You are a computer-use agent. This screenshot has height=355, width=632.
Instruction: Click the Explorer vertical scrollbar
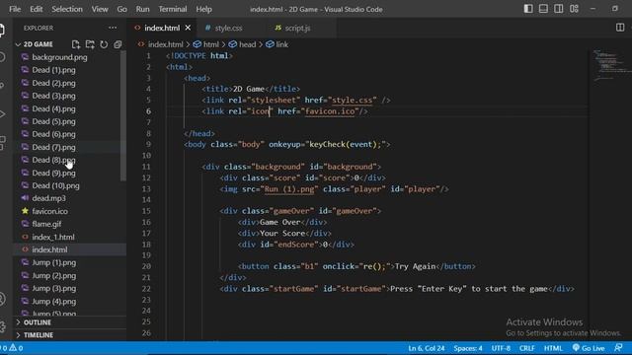pyautogui.click(x=122, y=116)
